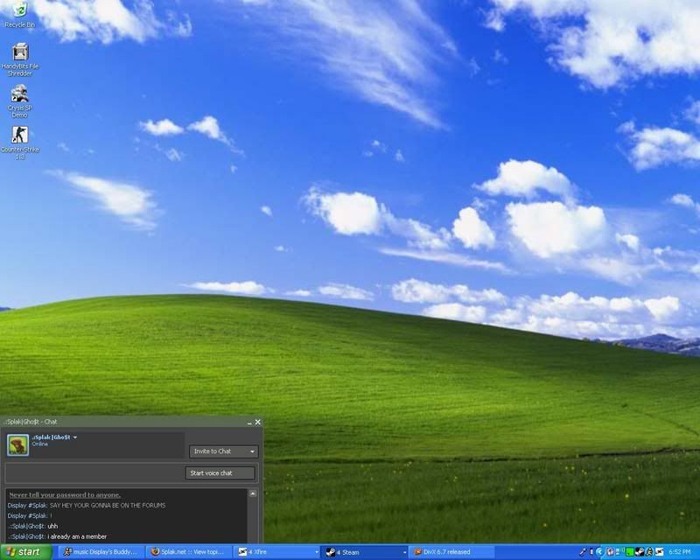Viewport: 700px width, 560px height.
Task: Click the green Xfire icon in the system tray
Action: 629,552
